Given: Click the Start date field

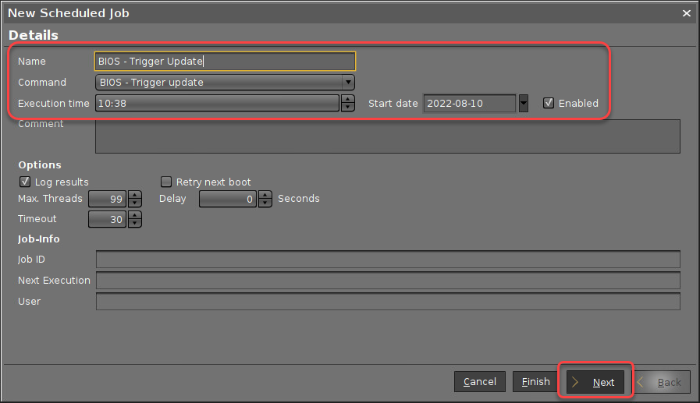Looking at the screenshot, I should (469, 103).
